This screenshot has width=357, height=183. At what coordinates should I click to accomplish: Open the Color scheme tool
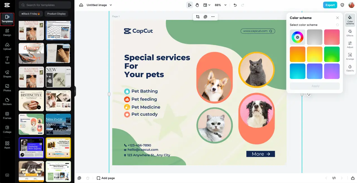[x=350, y=20]
